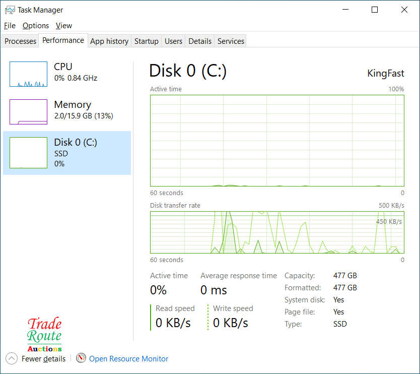This screenshot has width=420, height=374.
Task: Open the View menu
Action: pyautogui.click(x=63, y=25)
